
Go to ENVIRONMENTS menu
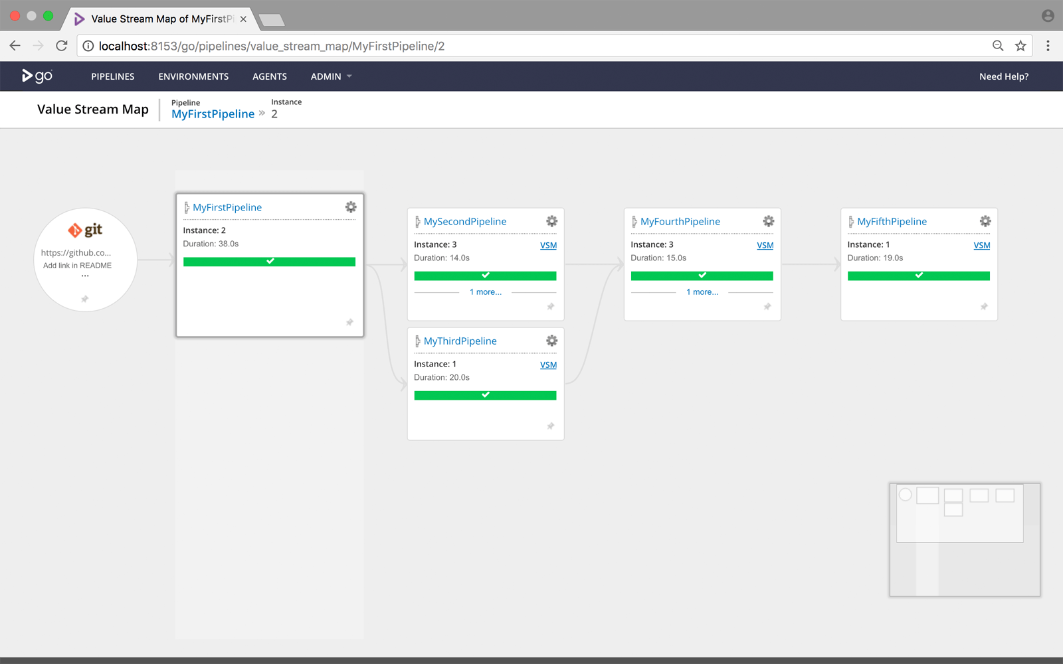[x=193, y=76]
